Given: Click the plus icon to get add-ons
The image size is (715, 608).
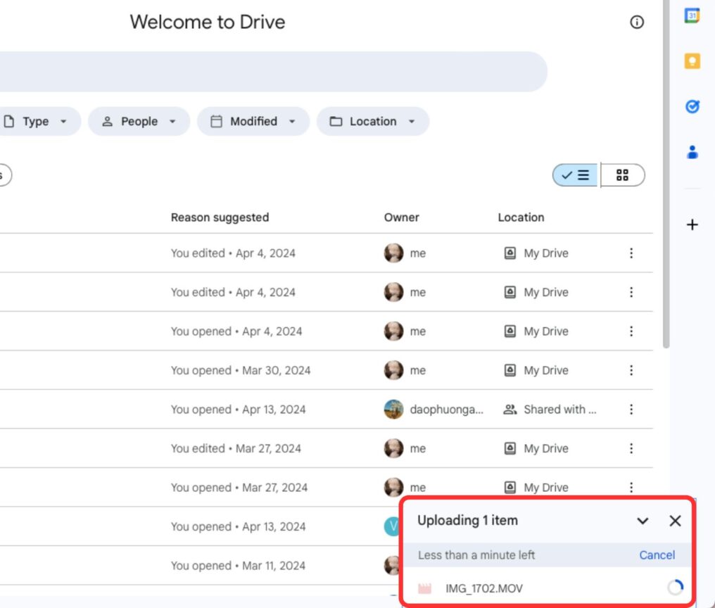Looking at the screenshot, I should tap(692, 224).
